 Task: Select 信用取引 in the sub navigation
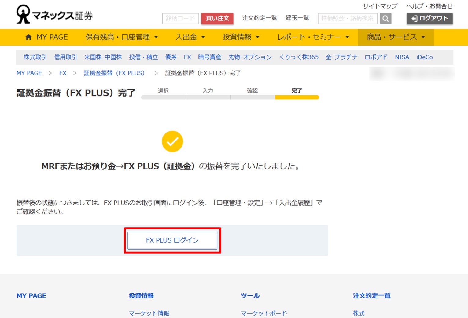tap(65, 57)
